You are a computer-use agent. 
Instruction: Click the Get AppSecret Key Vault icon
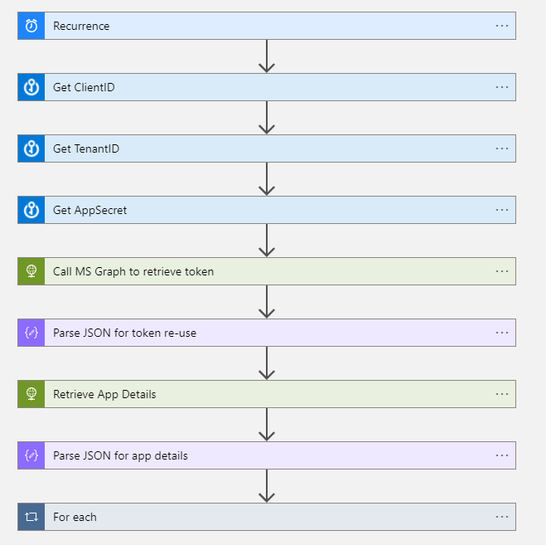click(31, 210)
